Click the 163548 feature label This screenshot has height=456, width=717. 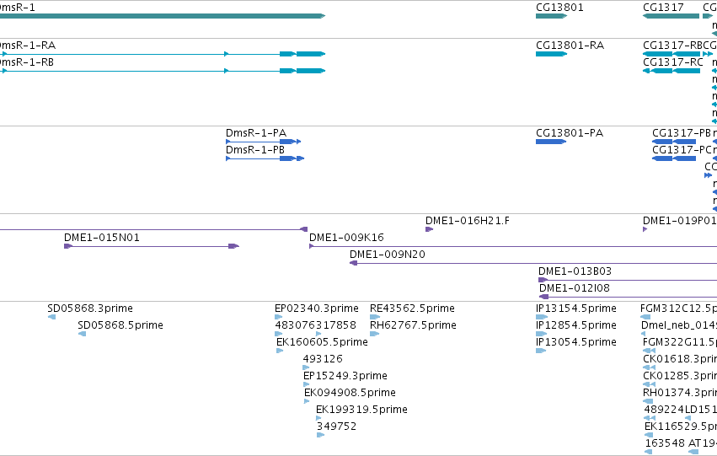665,443
